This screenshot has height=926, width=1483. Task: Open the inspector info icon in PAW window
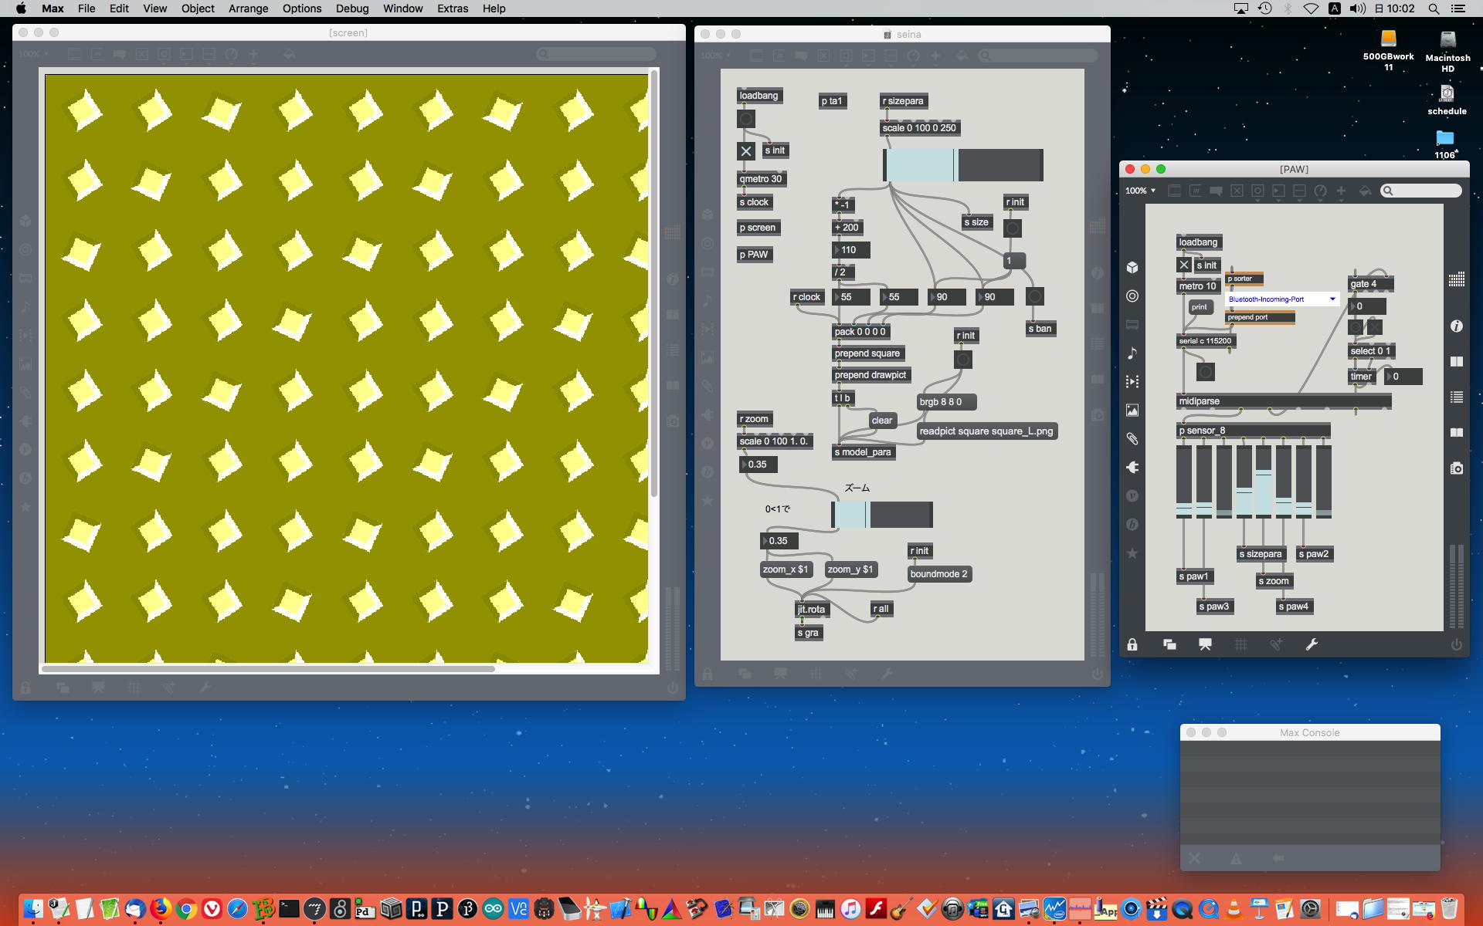tap(1456, 326)
